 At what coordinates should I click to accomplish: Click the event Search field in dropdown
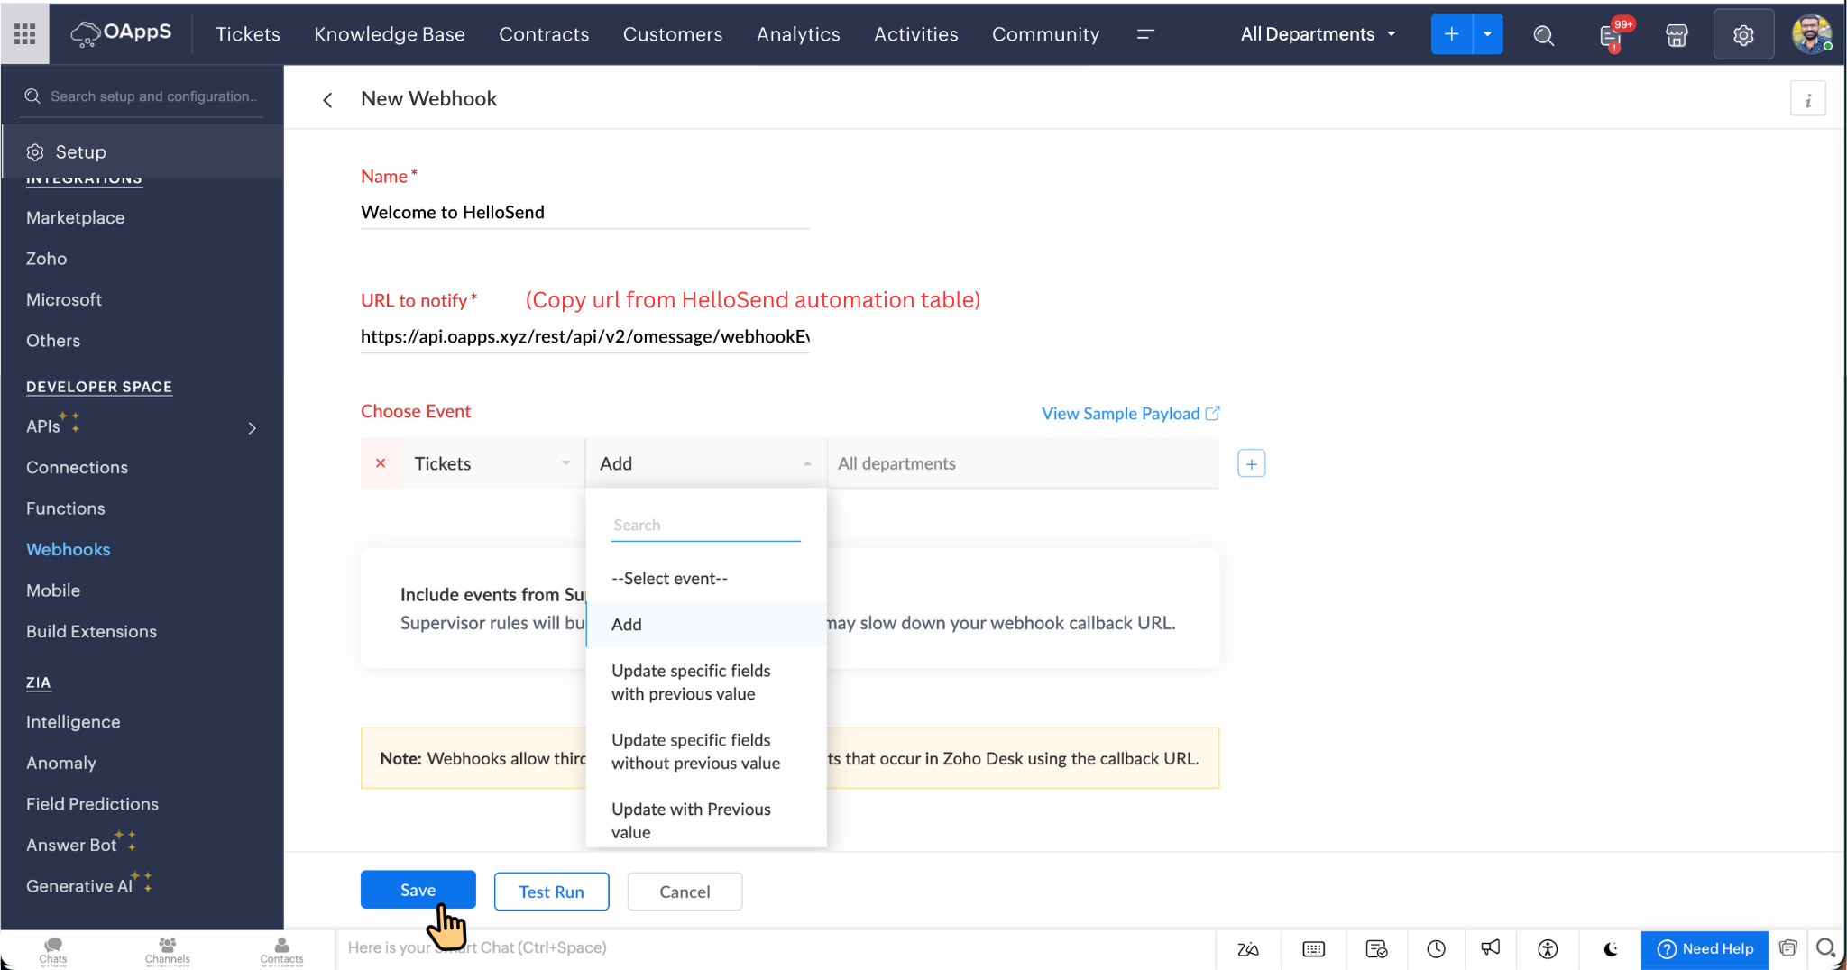[706, 526]
